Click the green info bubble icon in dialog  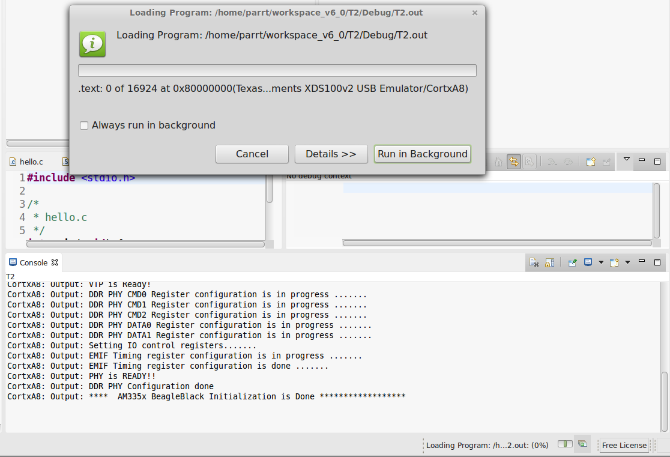(92, 44)
